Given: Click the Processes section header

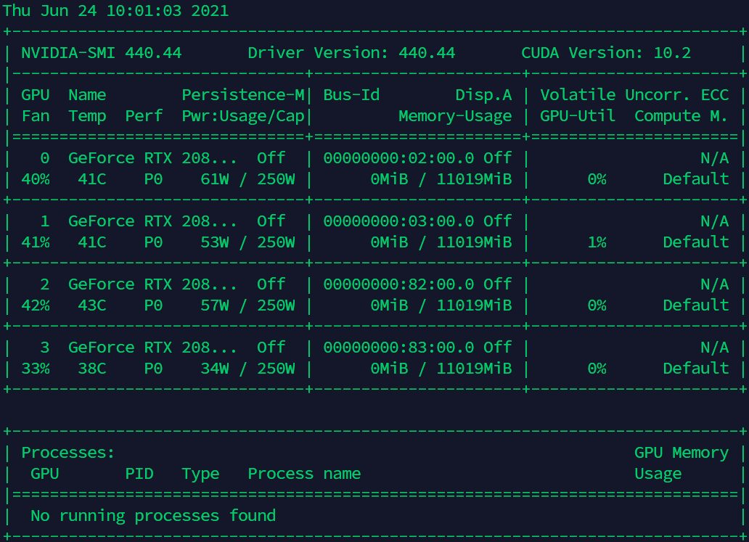Looking at the screenshot, I should pyautogui.click(x=66, y=452).
